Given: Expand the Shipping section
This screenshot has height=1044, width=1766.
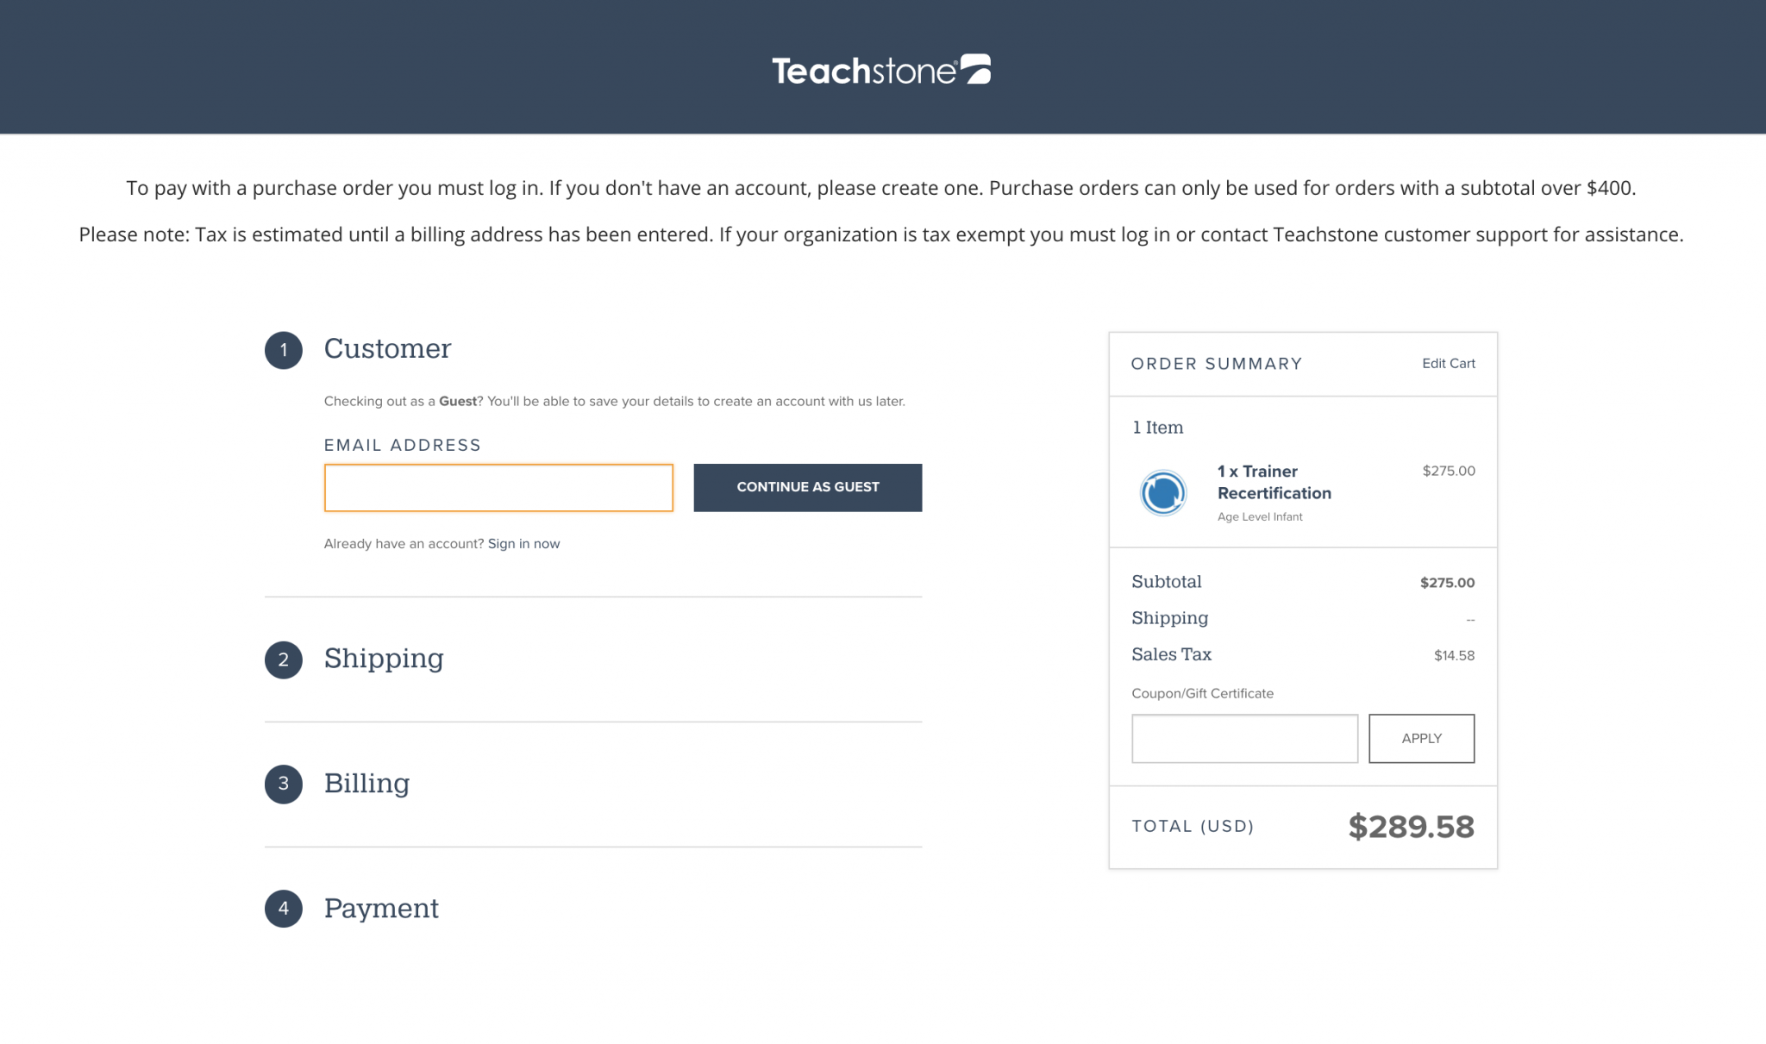Looking at the screenshot, I should [384, 659].
